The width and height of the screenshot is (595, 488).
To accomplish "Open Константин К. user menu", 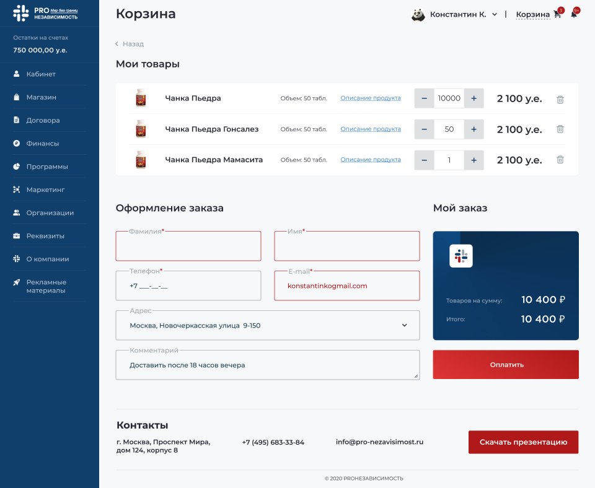I will click(x=464, y=14).
